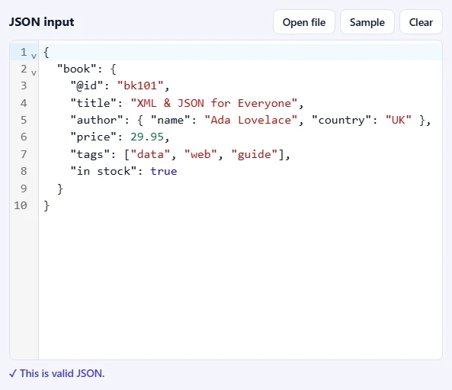
Task: Click the "tags" key
Action: 90,154
